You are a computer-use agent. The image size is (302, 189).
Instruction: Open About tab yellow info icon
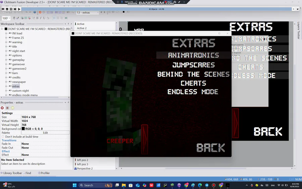pyautogui.click(x=12, y=108)
